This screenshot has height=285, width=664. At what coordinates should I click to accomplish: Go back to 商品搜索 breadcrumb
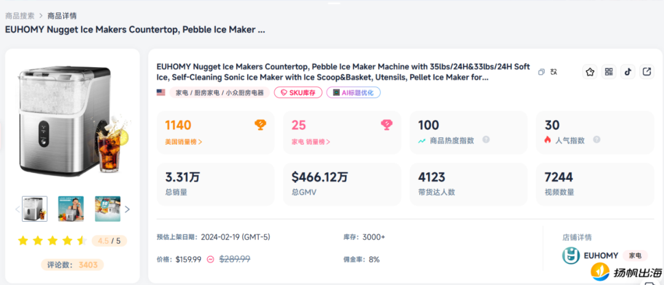(20, 15)
